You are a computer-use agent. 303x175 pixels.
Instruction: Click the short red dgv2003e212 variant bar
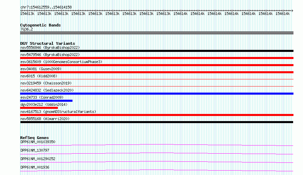pyautogui.click(x=39, y=108)
